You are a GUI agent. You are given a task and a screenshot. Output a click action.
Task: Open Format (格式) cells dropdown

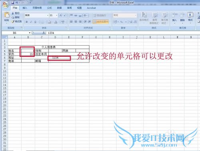190,18
